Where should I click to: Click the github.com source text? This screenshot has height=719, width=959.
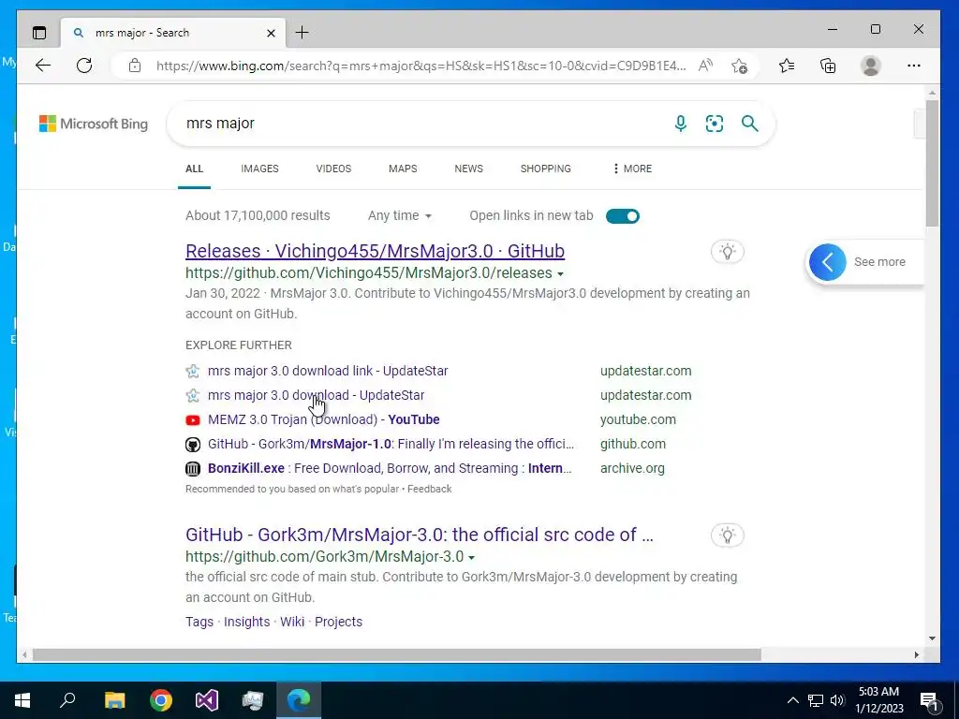[633, 445]
